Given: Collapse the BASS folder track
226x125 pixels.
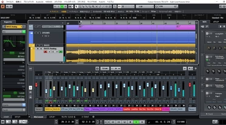Looking at the screenshot, I should 33,45.
